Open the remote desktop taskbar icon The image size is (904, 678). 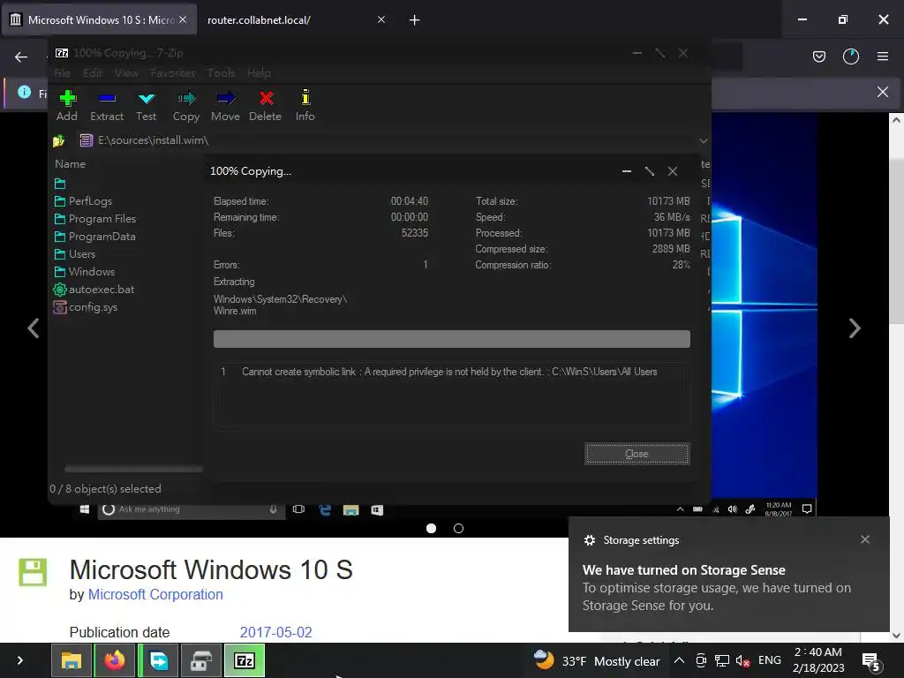158,660
